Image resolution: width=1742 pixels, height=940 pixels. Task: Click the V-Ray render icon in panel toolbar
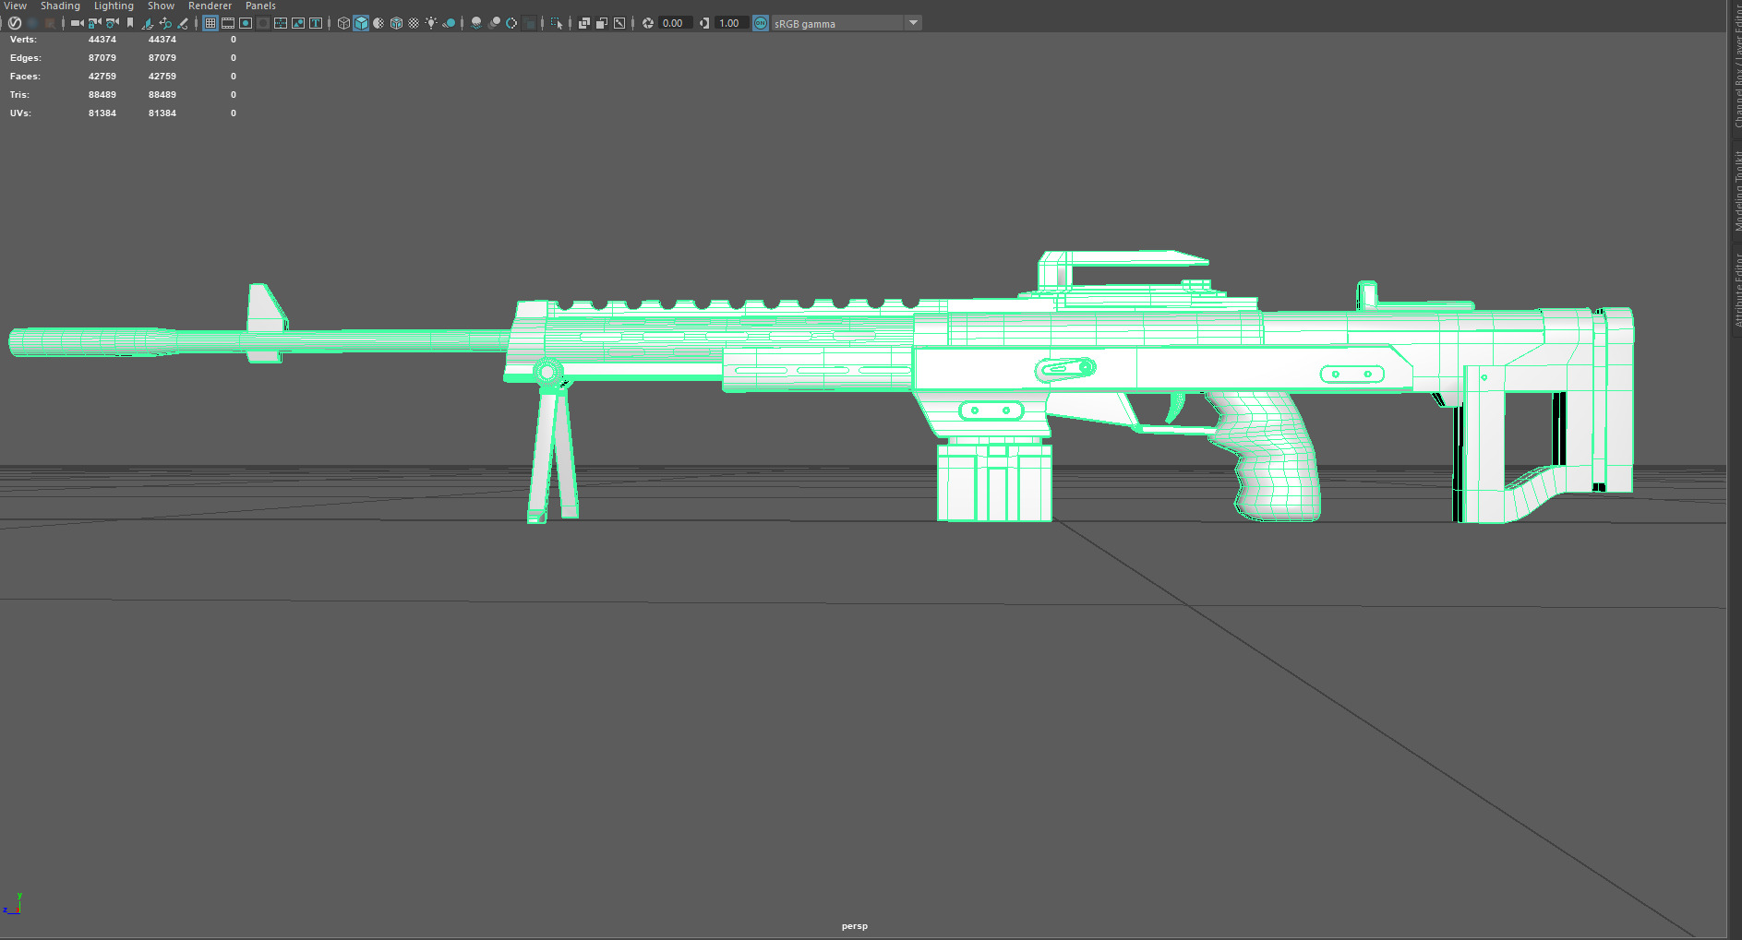point(15,23)
